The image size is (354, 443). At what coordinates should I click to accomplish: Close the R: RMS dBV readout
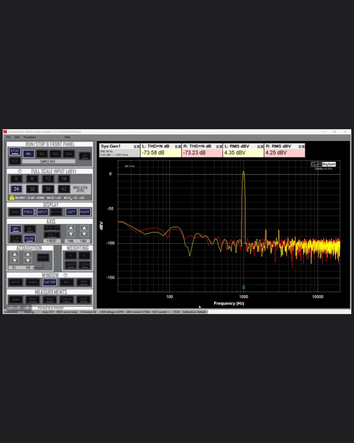[x=303, y=147]
